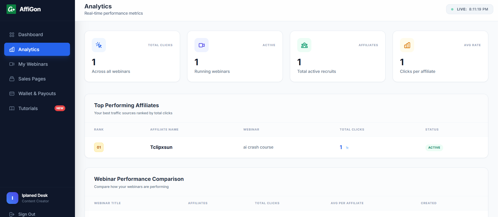Click the Active webinars video camera icon
The image size is (498, 217).
pyautogui.click(x=202, y=45)
